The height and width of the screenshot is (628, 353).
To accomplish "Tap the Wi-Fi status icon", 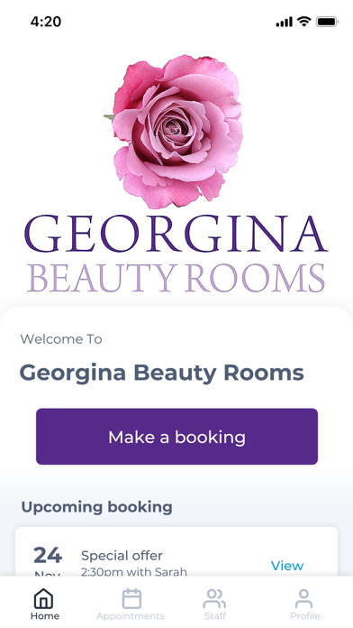I will click(304, 22).
